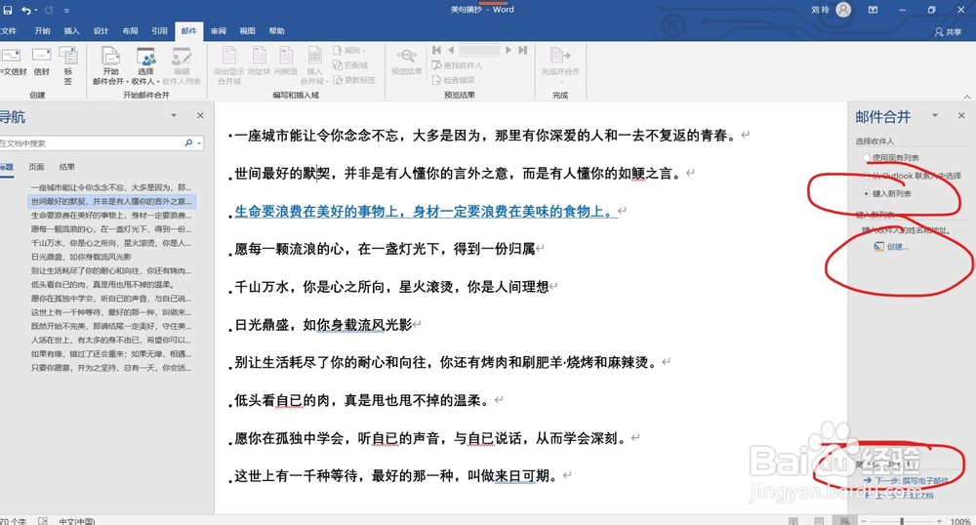Select 从 Outlook 联系人中选择 radio button

pos(867,176)
